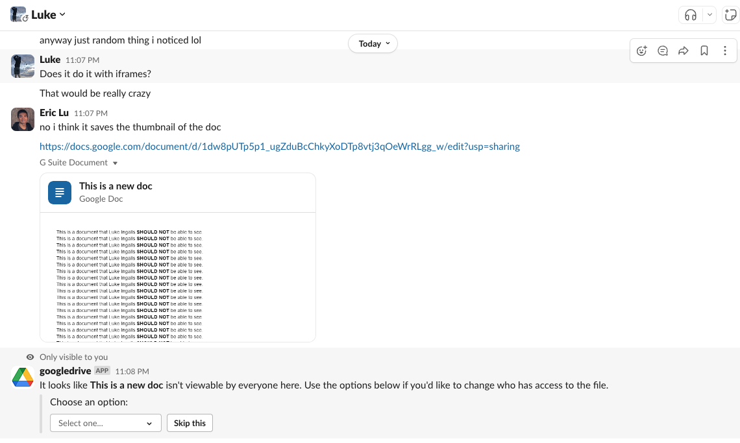This screenshot has width=740, height=443.
Task: Click the 'Skip this' button
Action: click(x=190, y=422)
